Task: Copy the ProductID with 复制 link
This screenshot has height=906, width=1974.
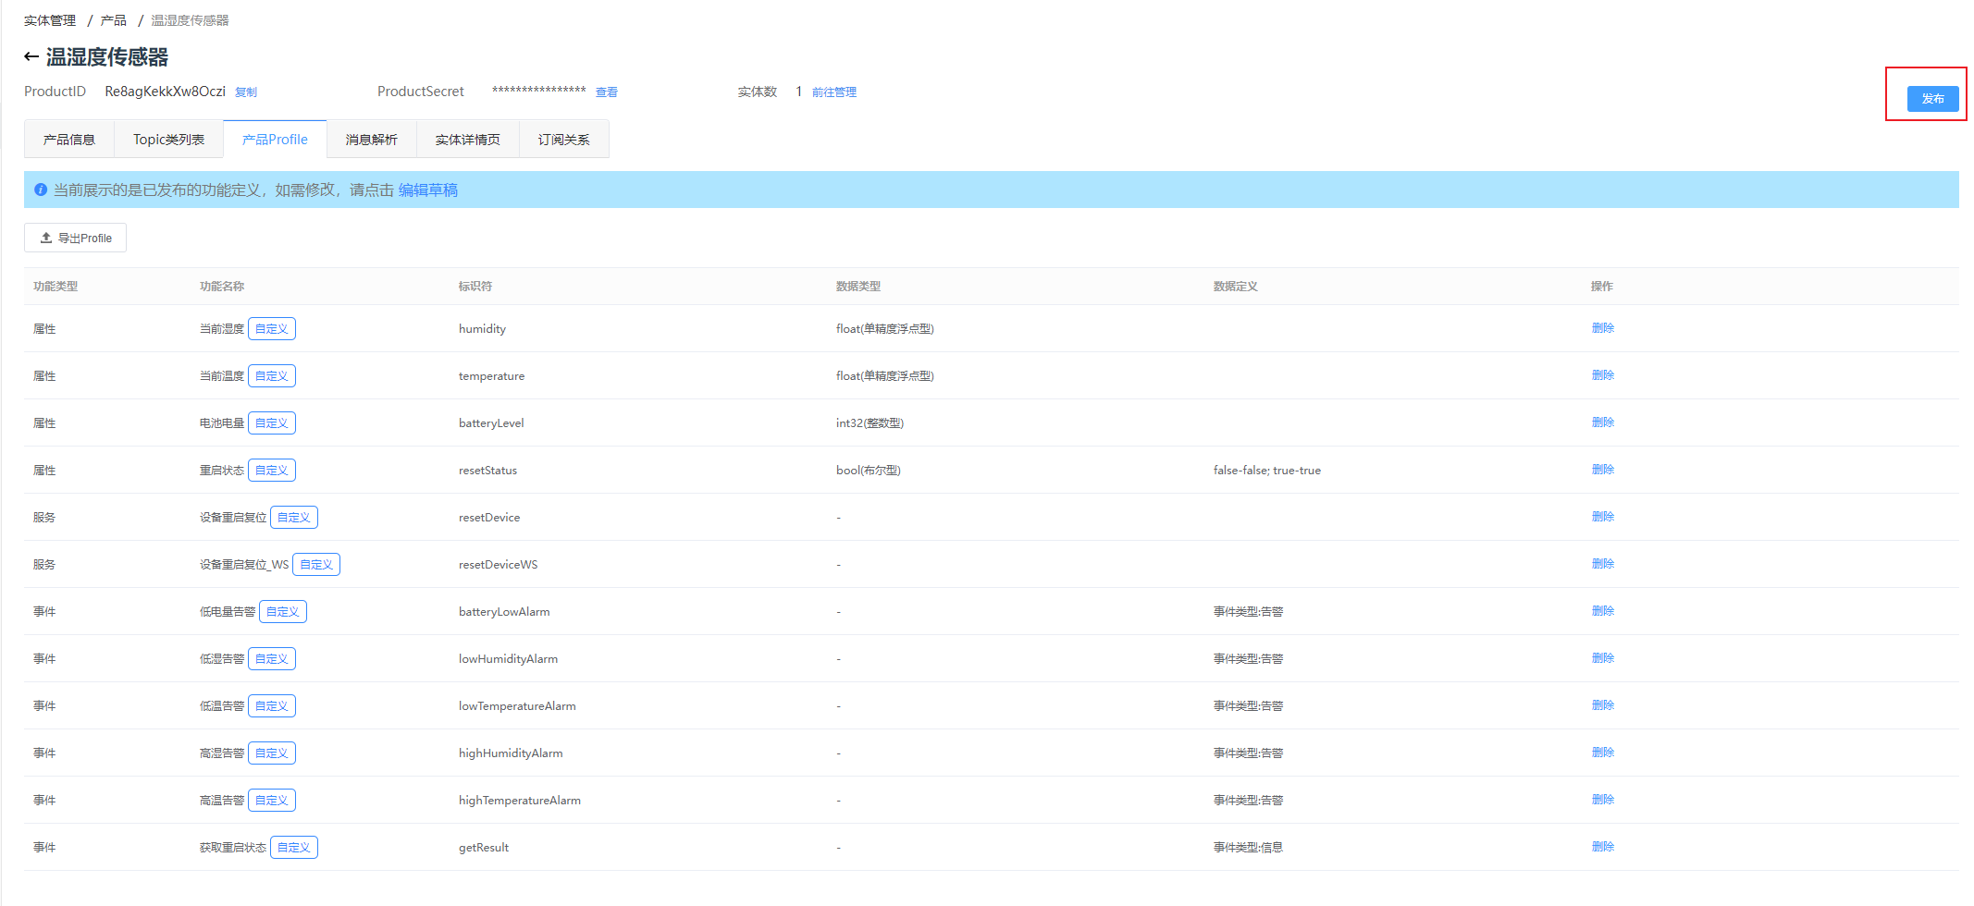Action: 246,92
